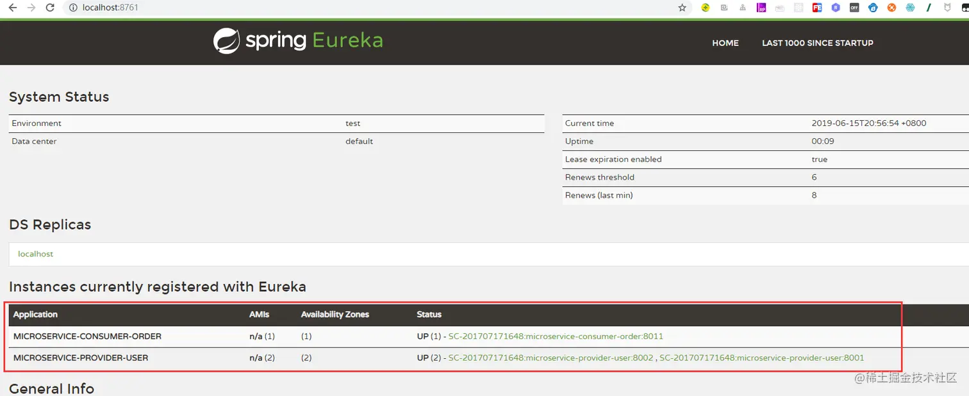Click the dark OFF extension icon

854,8
